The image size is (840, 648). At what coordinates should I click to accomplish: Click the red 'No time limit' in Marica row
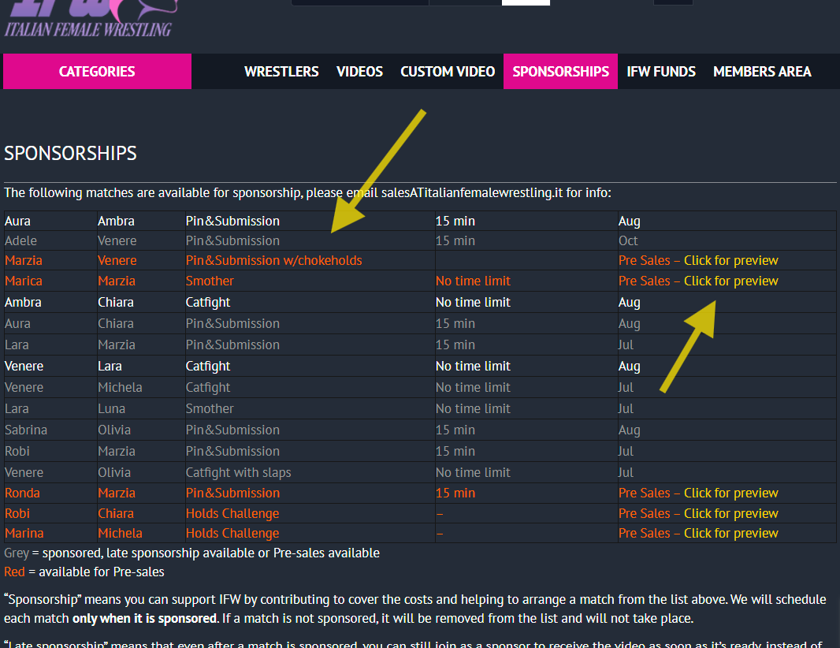473,281
